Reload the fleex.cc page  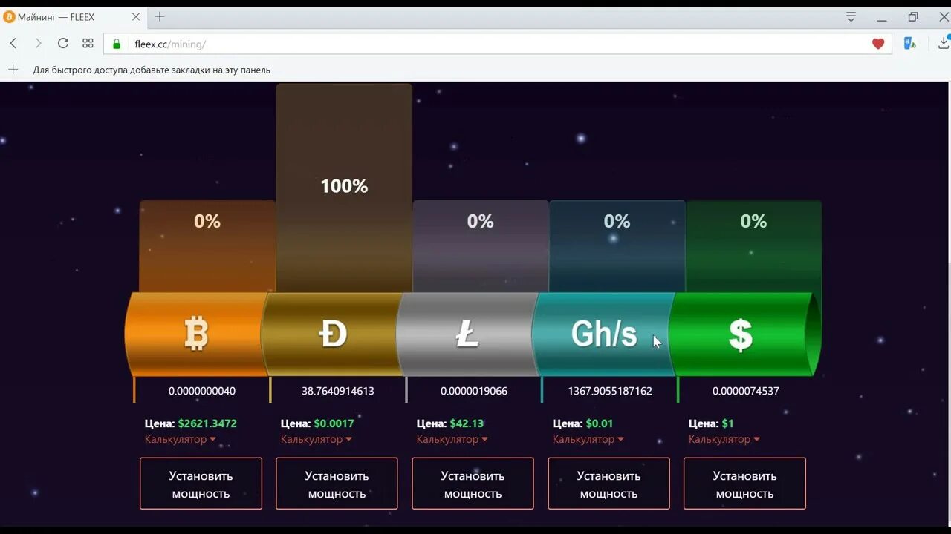click(x=63, y=44)
